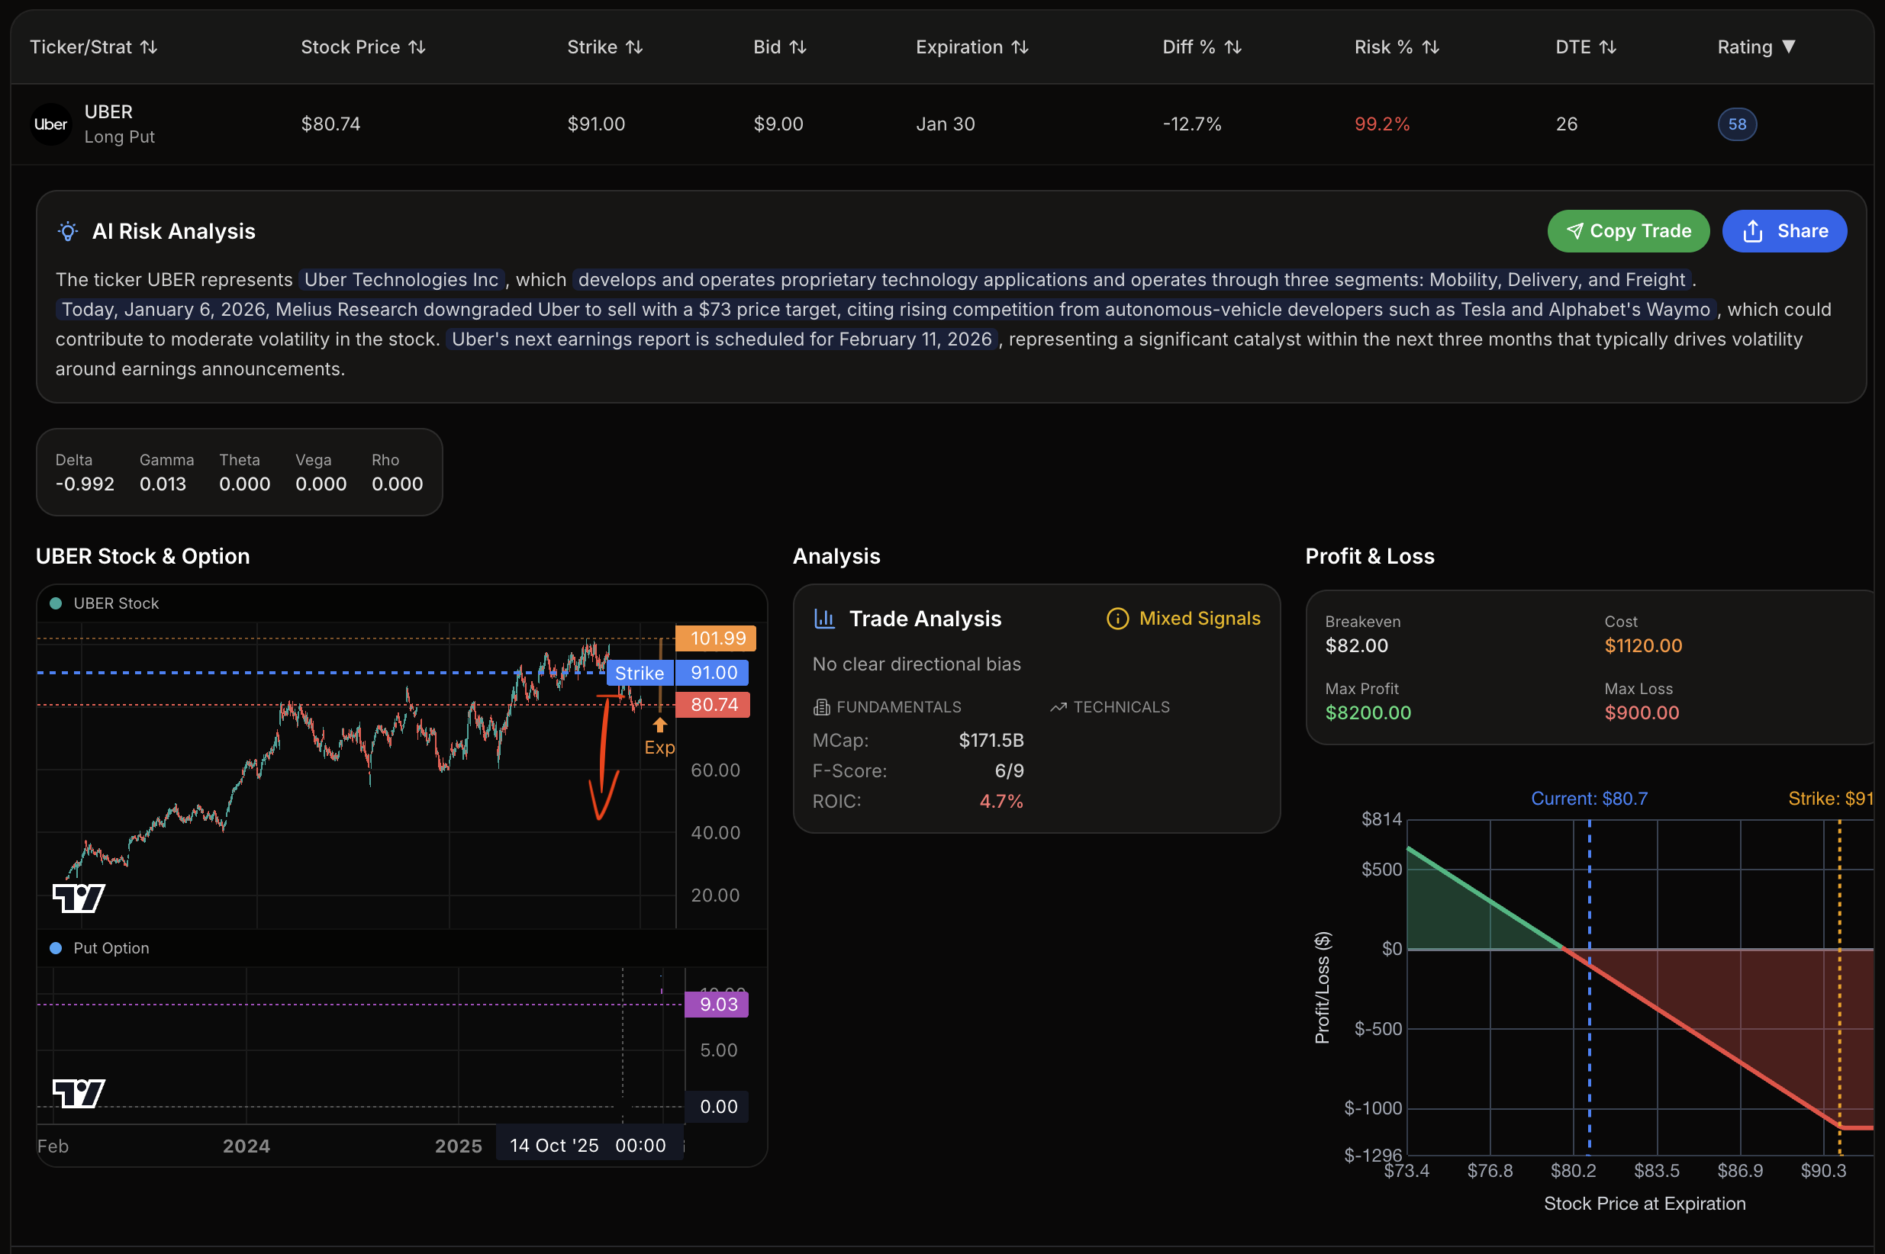This screenshot has width=1885, height=1254.
Task: Click the TECHNICALS section heading
Action: (1121, 707)
